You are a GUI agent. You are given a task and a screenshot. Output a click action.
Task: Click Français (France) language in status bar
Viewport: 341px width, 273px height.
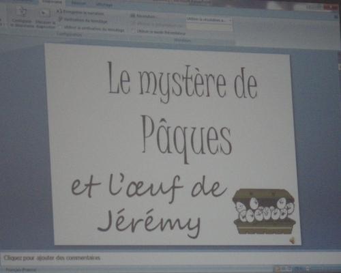click(x=21, y=270)
